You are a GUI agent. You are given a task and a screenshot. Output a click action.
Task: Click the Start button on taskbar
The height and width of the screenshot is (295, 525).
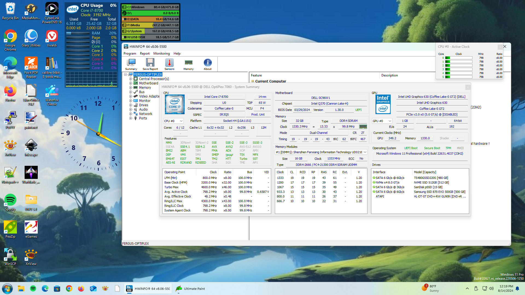click(7, 288)
